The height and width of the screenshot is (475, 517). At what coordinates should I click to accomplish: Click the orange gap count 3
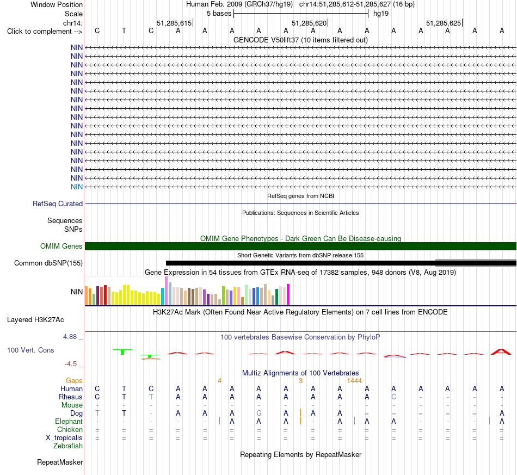coord(300,381)
